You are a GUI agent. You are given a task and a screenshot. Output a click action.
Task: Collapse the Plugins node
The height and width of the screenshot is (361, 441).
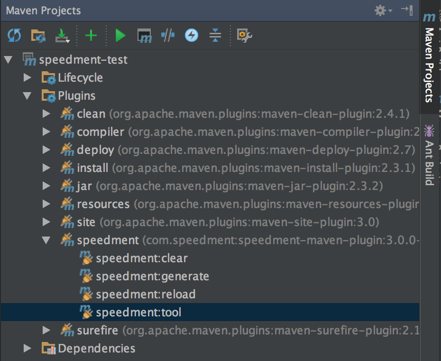27,96
